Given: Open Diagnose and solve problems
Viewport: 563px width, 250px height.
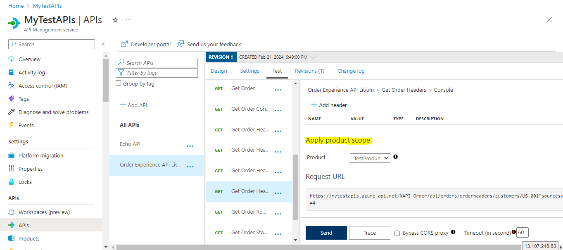Looking at the screenshot, I should point(53,112).
